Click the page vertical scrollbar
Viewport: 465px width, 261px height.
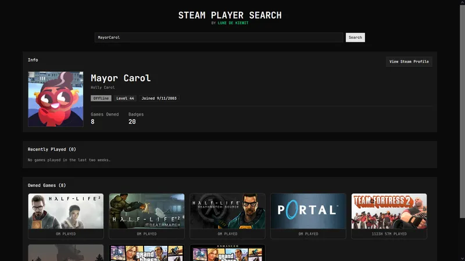pos(462,111)
